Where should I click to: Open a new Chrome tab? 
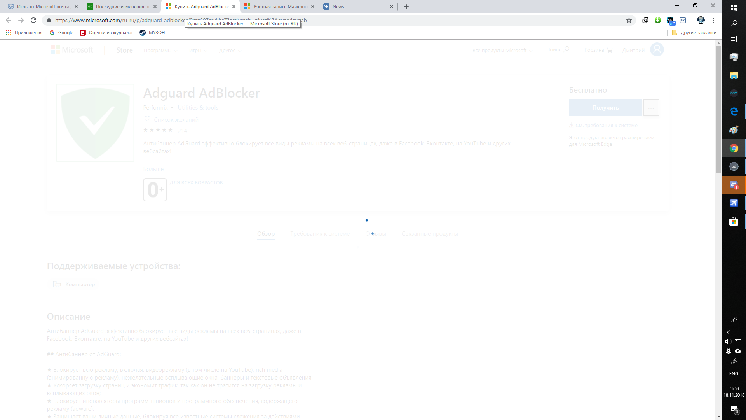[x=406, y=7]
